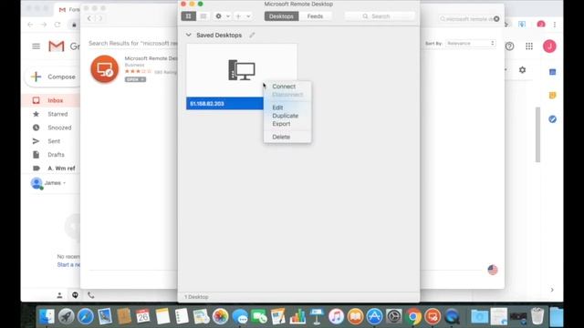Expand the Gmail side panel arrow
This screenshot has height=328, width=584.
point(552,290)
